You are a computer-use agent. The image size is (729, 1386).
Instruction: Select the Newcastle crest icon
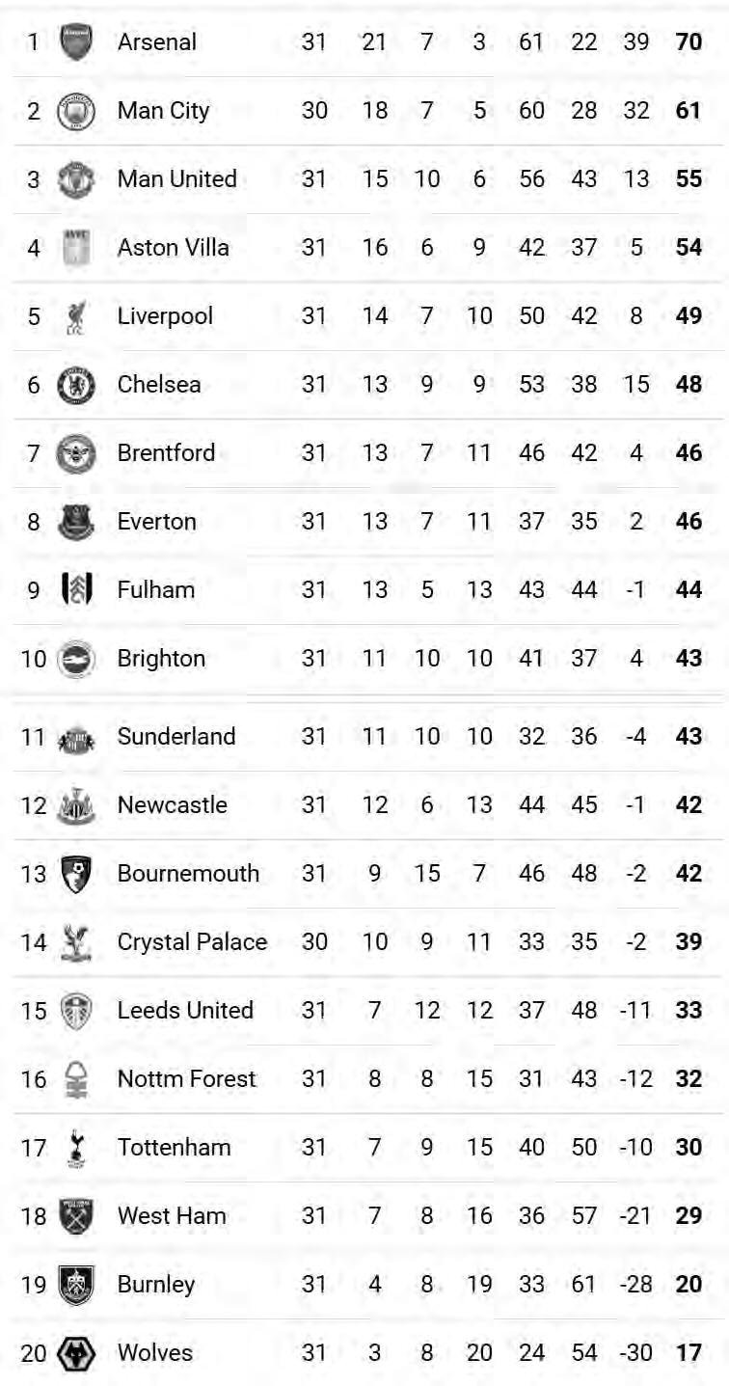[75, 805]
